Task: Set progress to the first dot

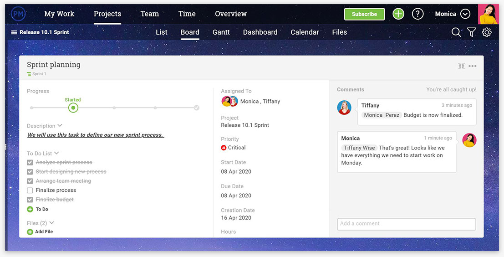Action: 31,108
